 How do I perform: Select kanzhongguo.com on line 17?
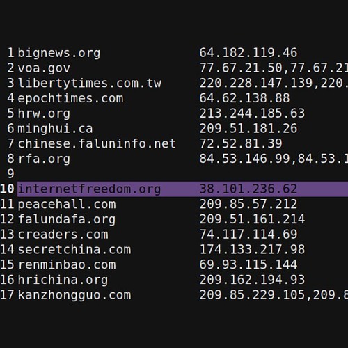click(x=74, y=295)
